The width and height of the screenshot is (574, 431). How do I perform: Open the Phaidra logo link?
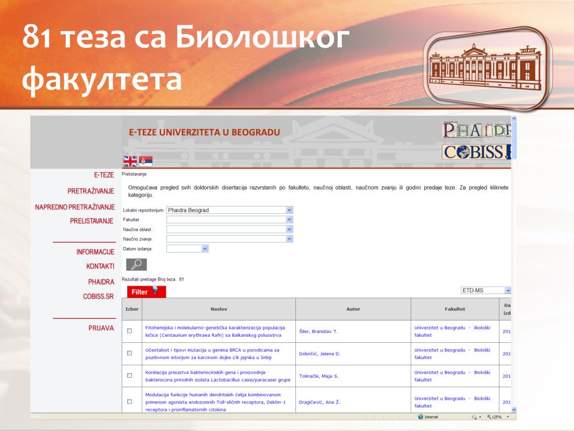coord(476,130)
